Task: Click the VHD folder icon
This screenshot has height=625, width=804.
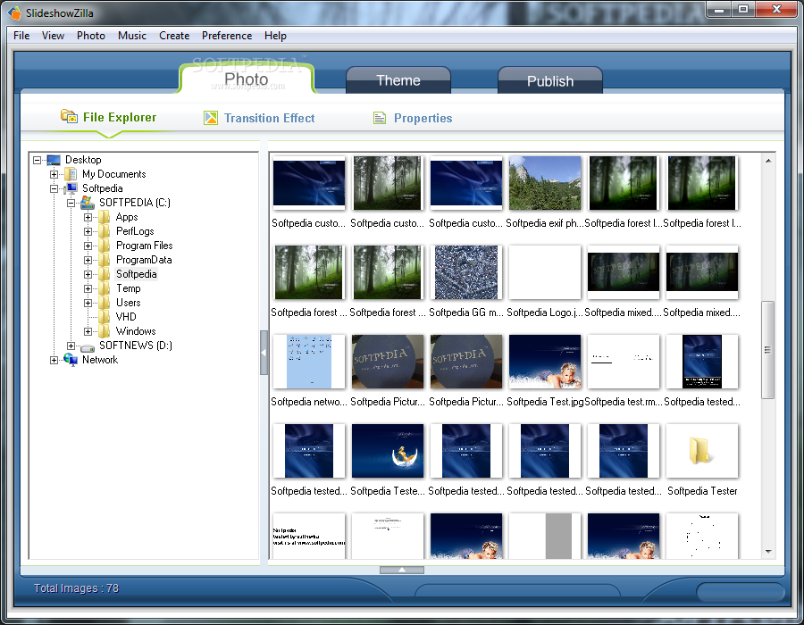Action: tap(105, 317)
